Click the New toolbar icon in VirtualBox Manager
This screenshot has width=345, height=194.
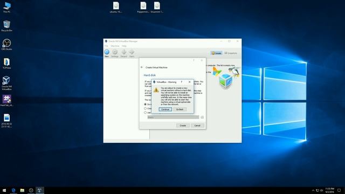click(x=107, y=53)
